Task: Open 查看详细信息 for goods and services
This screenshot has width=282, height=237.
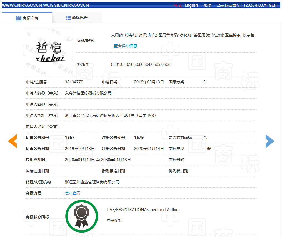Action: tap(125, 46)
